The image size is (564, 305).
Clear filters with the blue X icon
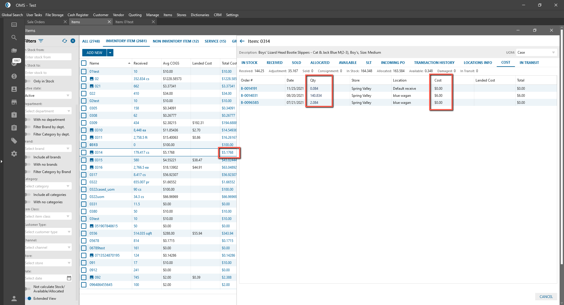73,41
